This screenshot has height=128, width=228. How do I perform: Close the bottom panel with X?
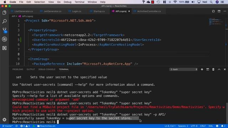click(225, 69)
